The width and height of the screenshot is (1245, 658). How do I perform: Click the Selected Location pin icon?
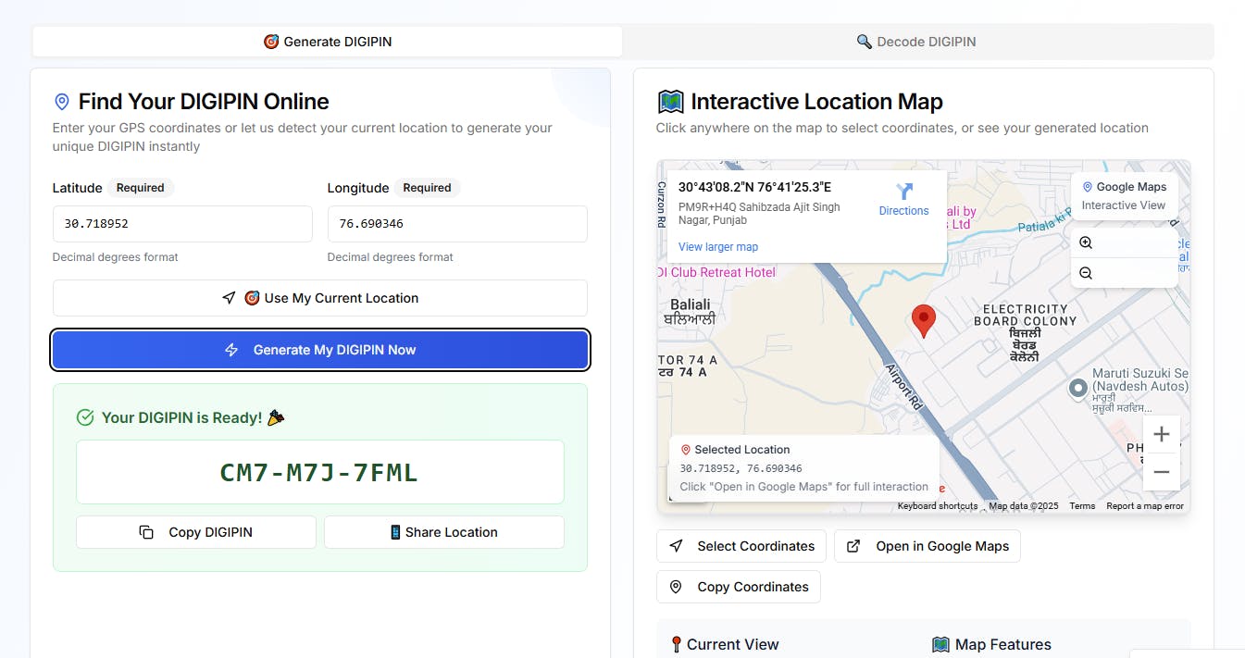686,450
